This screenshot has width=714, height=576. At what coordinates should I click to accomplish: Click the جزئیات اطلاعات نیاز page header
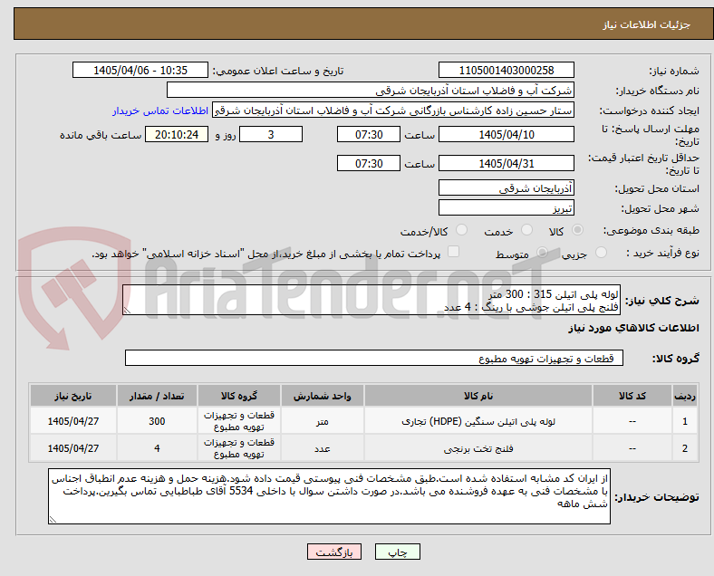point(647,24)
